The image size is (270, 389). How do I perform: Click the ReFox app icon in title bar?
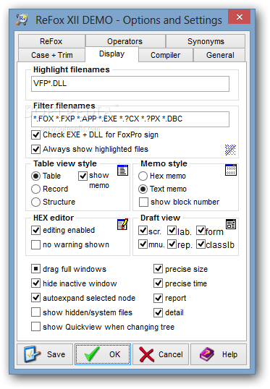(22, 20)
